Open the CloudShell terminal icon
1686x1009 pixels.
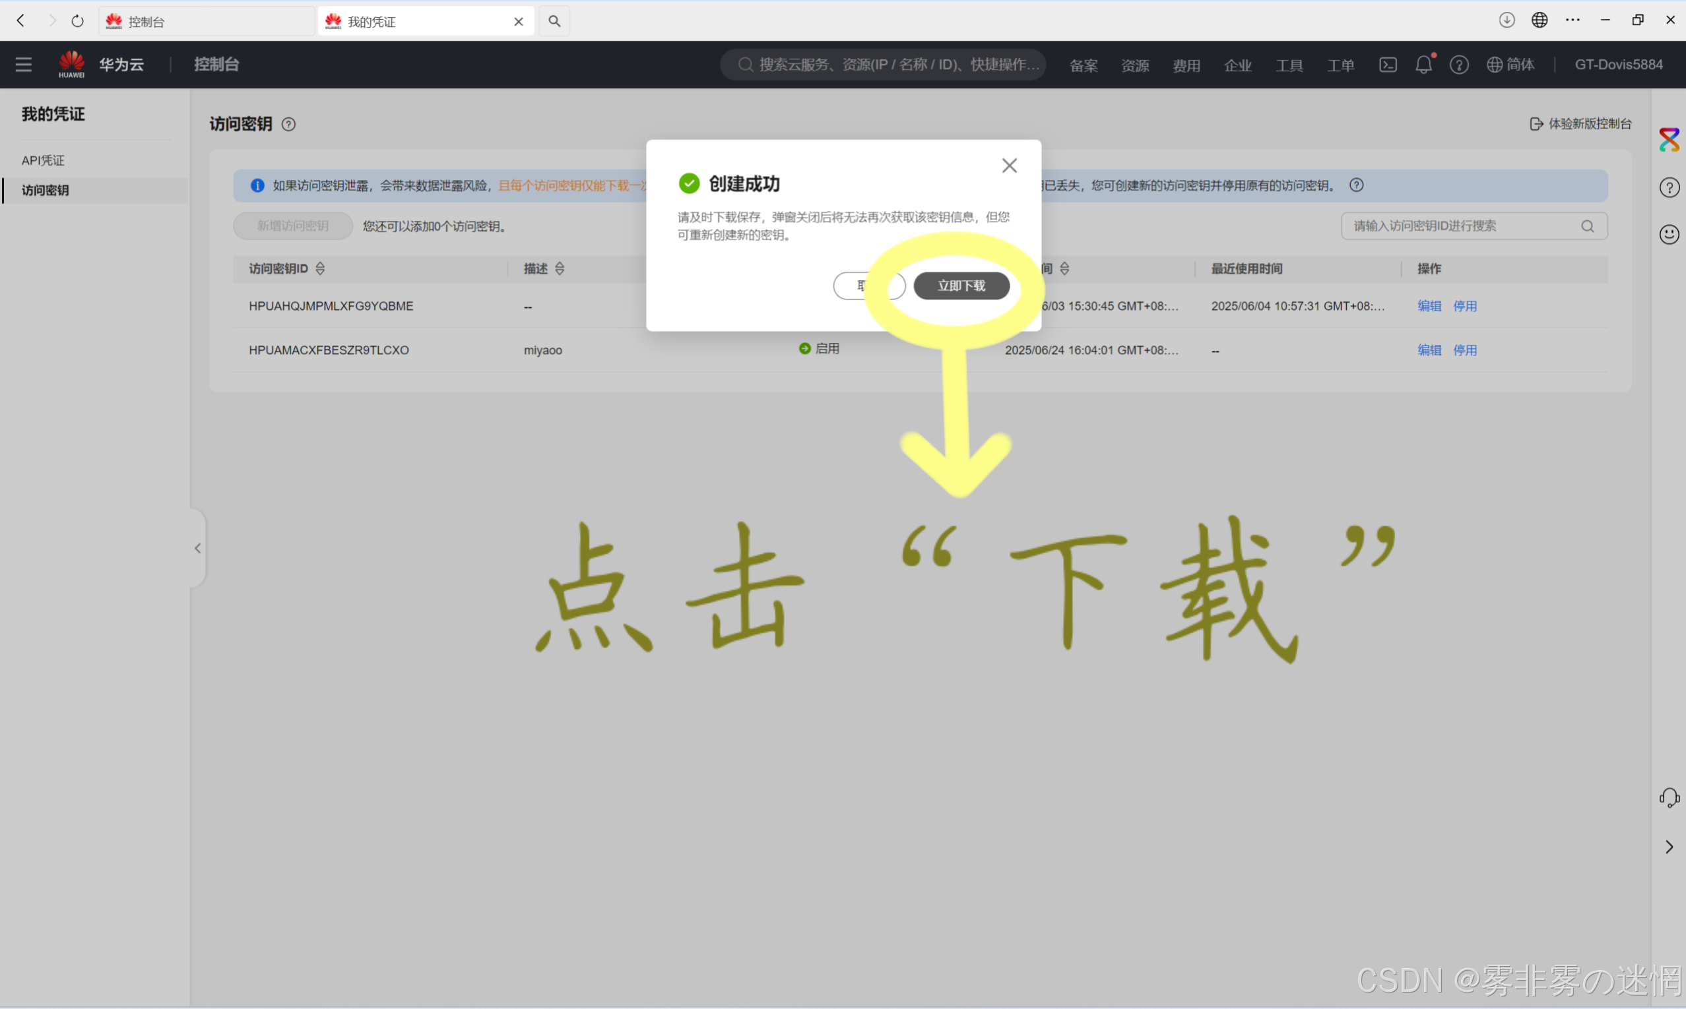(1388, 65)
